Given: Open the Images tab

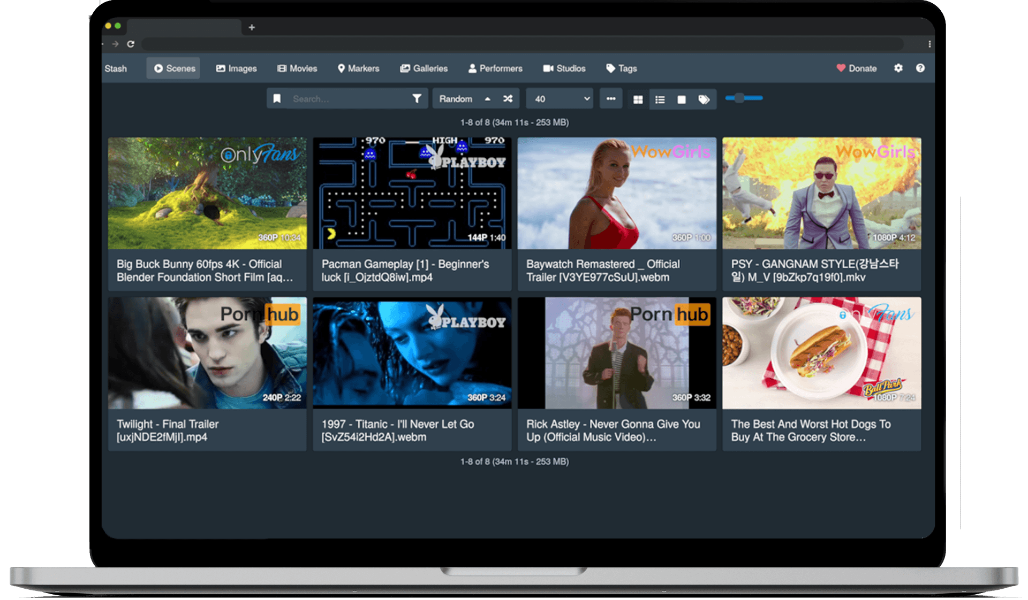Looking at the screenshot, I should [236, 68].
